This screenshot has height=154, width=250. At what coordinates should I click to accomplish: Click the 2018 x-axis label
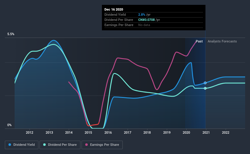[x=147, y=132]
